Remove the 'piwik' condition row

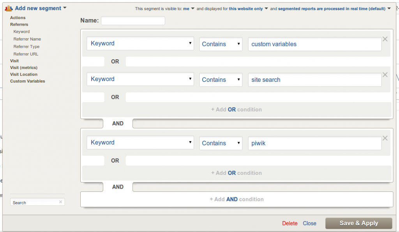pos(385,138)
